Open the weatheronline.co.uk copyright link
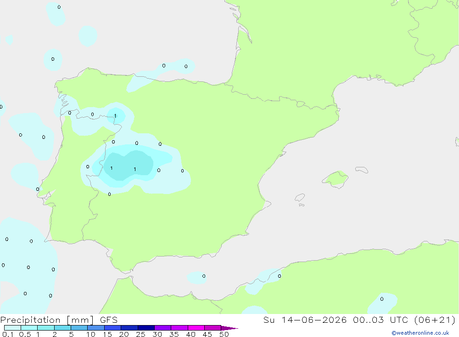 [420, 333]
